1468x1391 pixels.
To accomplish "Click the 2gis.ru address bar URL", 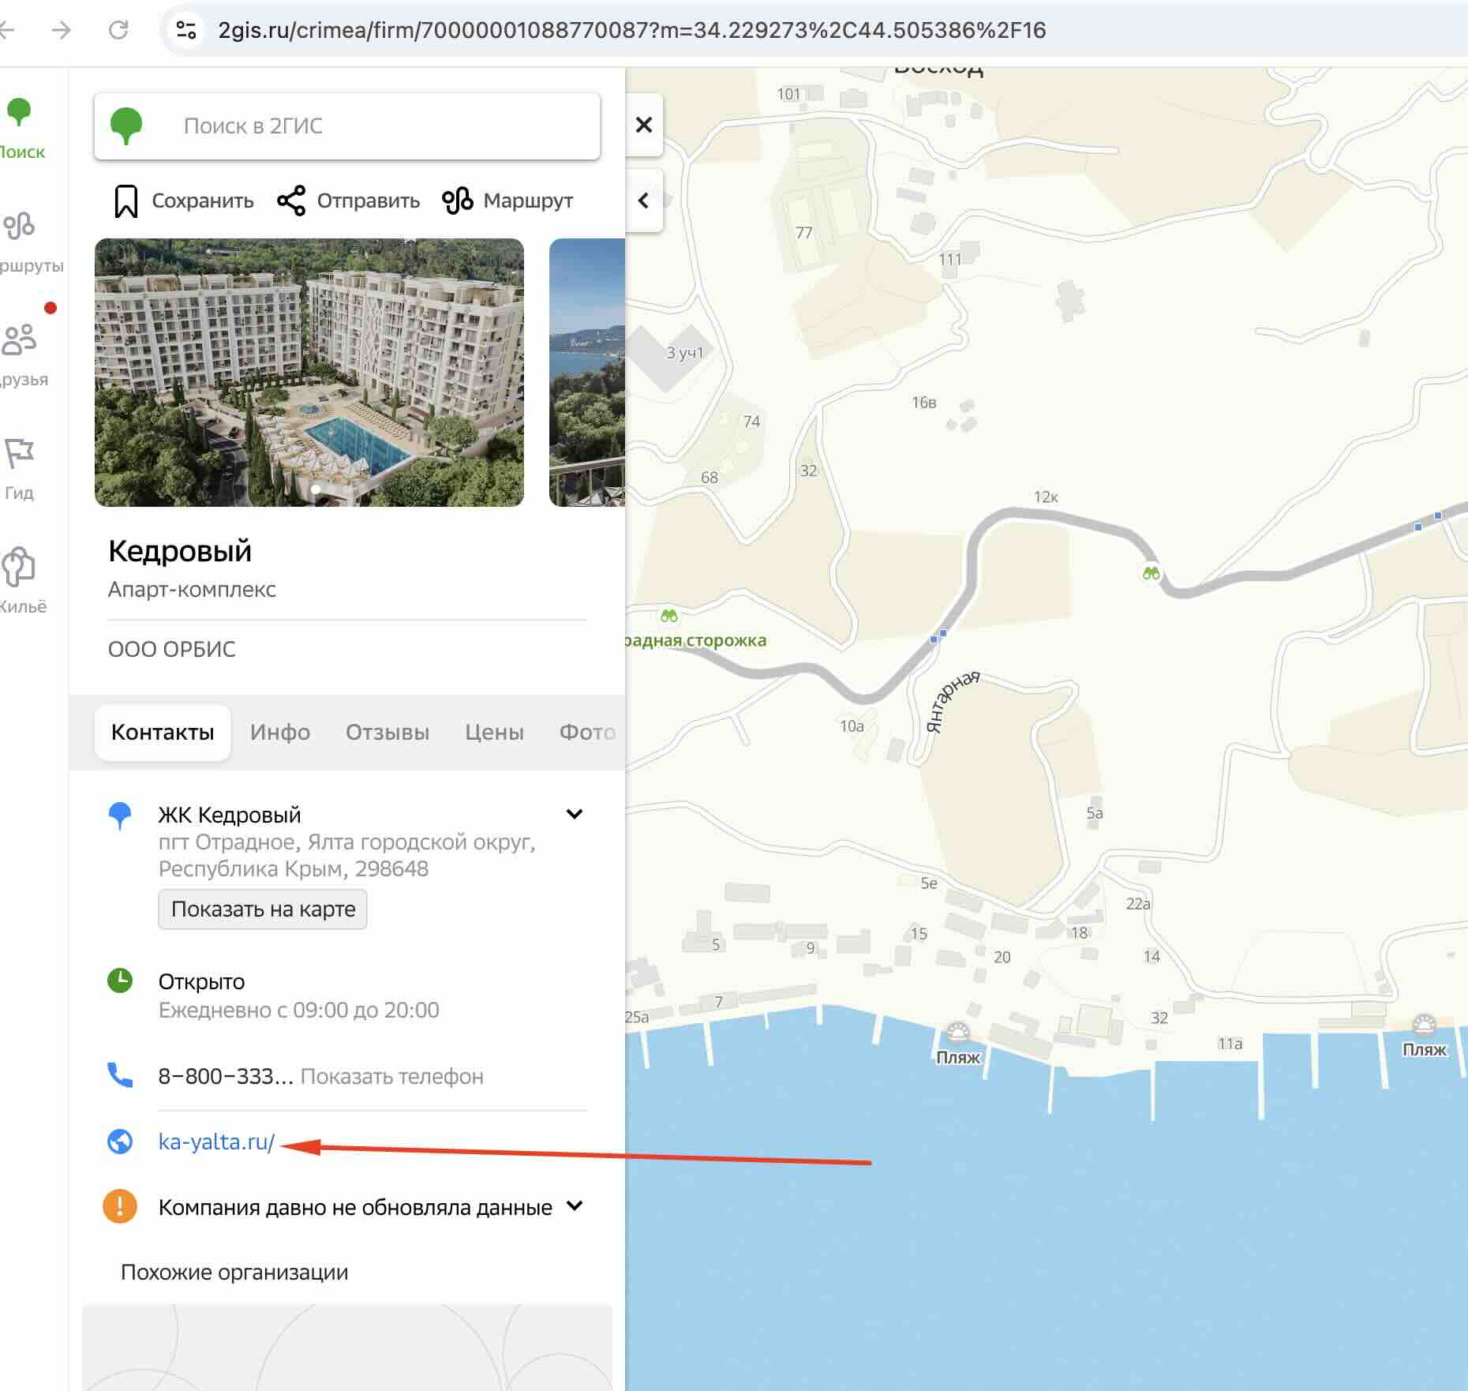I will (631, 30).
